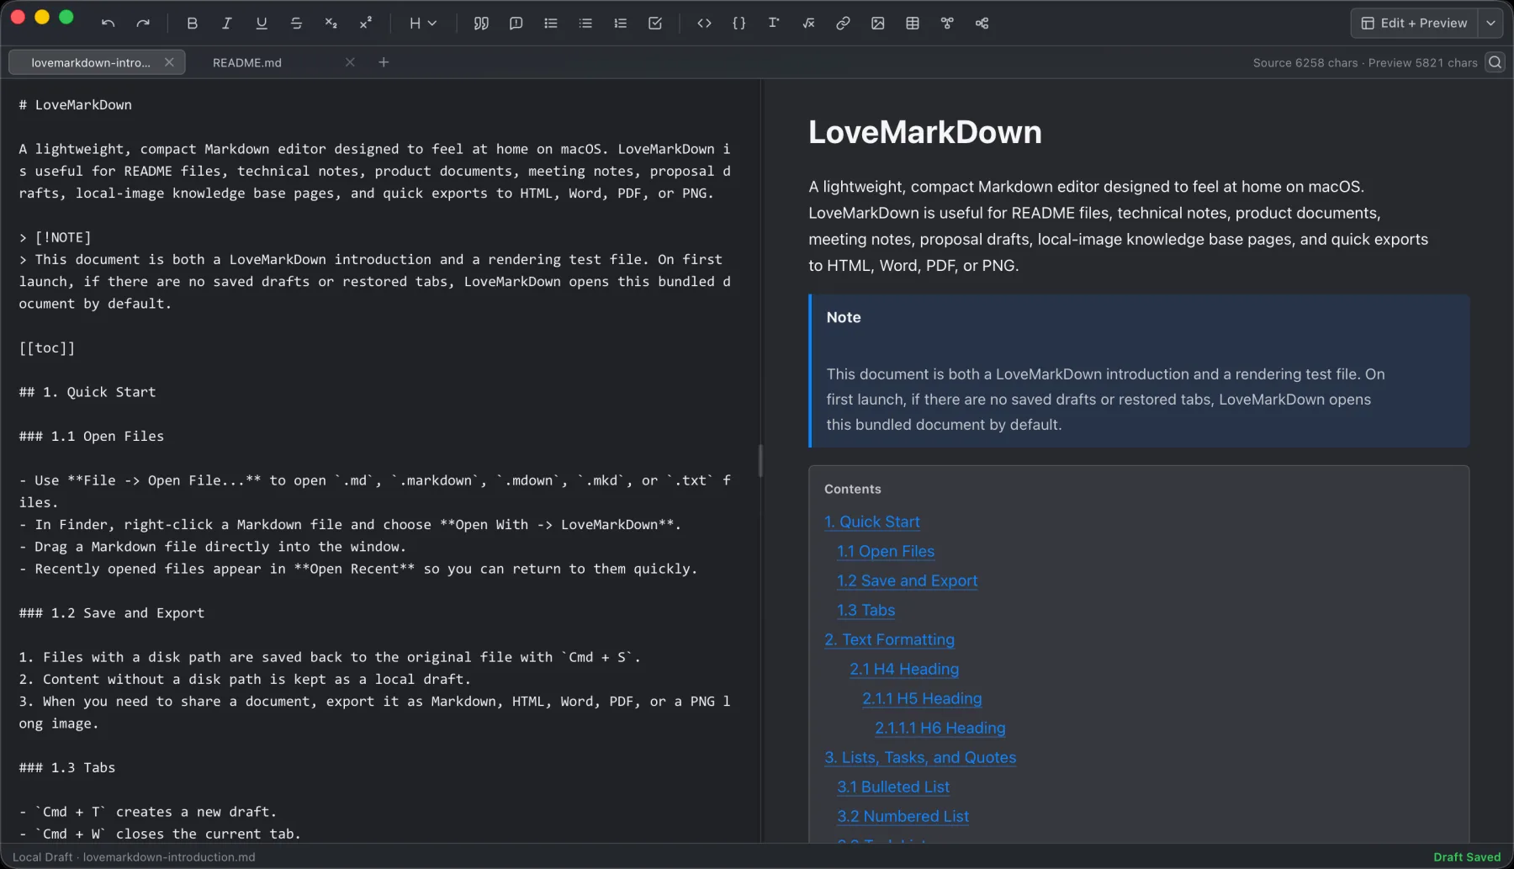Image resolution: width=1514 pixels, height=869 pixels.
Task: Click the '## 1. Quick Start' source line
Action: pyautogui.click(x=87, y=392)
